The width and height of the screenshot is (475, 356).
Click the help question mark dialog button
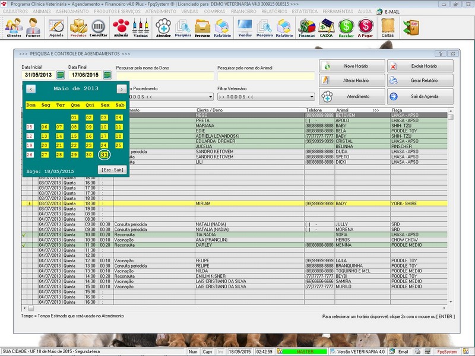click(x=441, y=53)
